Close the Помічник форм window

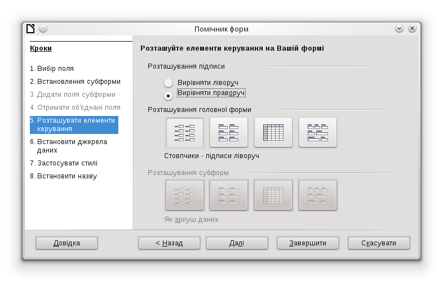pyautogui.click(x=412, y=28)
